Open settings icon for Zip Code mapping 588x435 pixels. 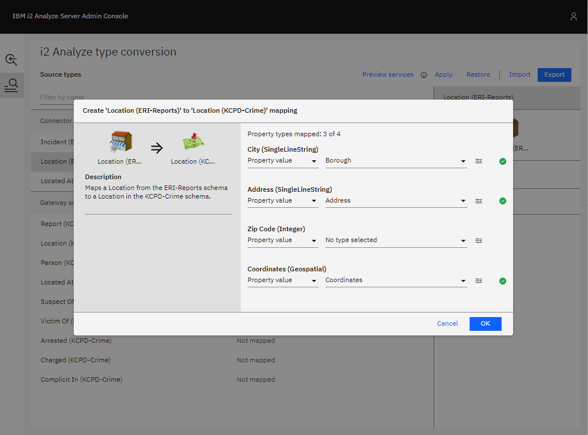(479, 241)
